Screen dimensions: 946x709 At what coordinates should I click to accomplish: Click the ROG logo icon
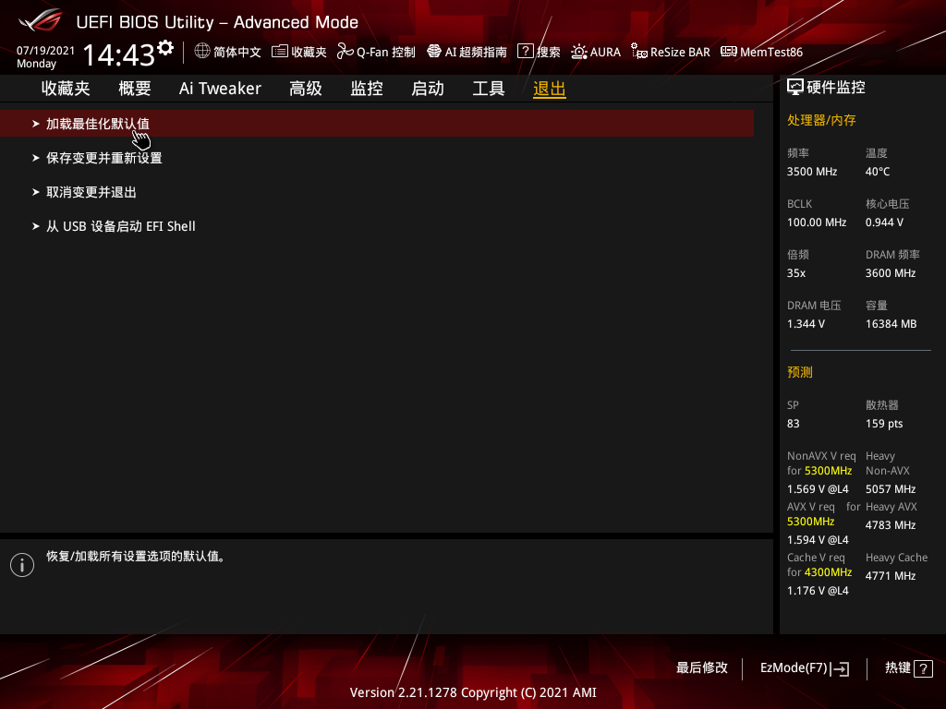coord(40,20)
